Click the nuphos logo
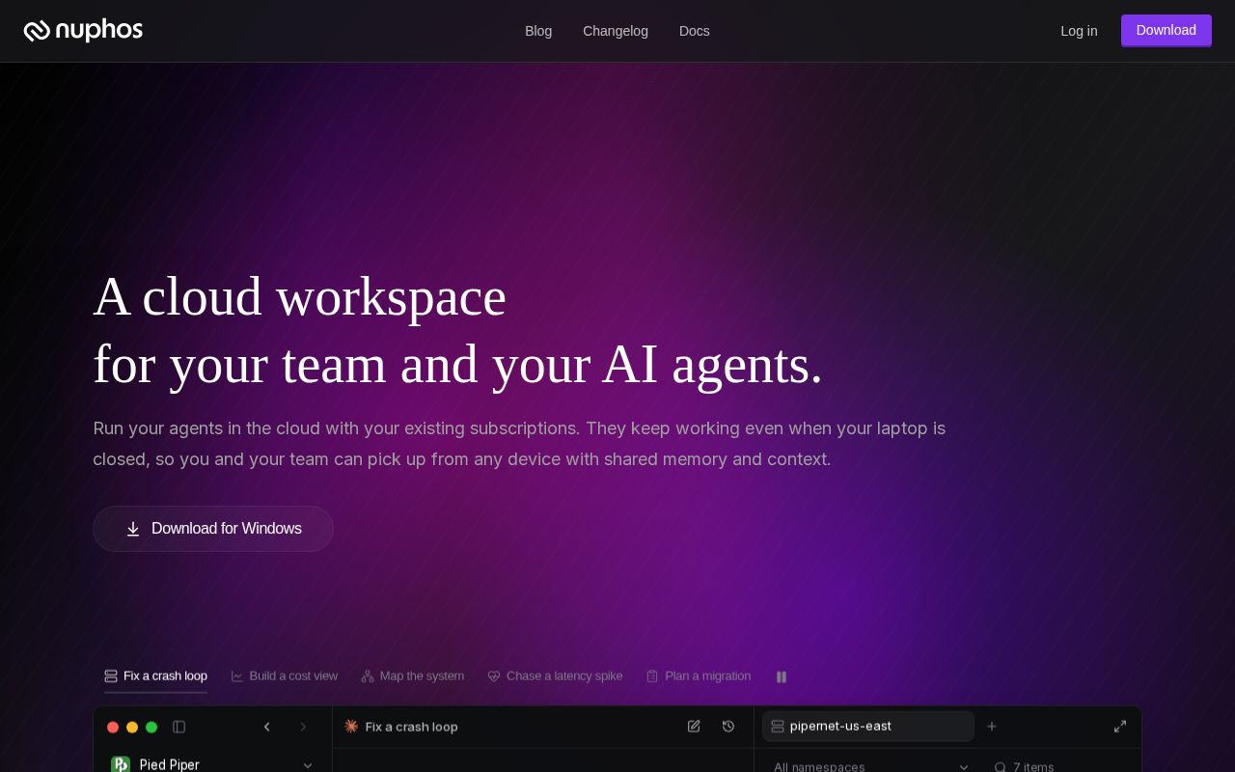Image resolution: width=1235 pixels, height=772 pixels. click(83, 31)
